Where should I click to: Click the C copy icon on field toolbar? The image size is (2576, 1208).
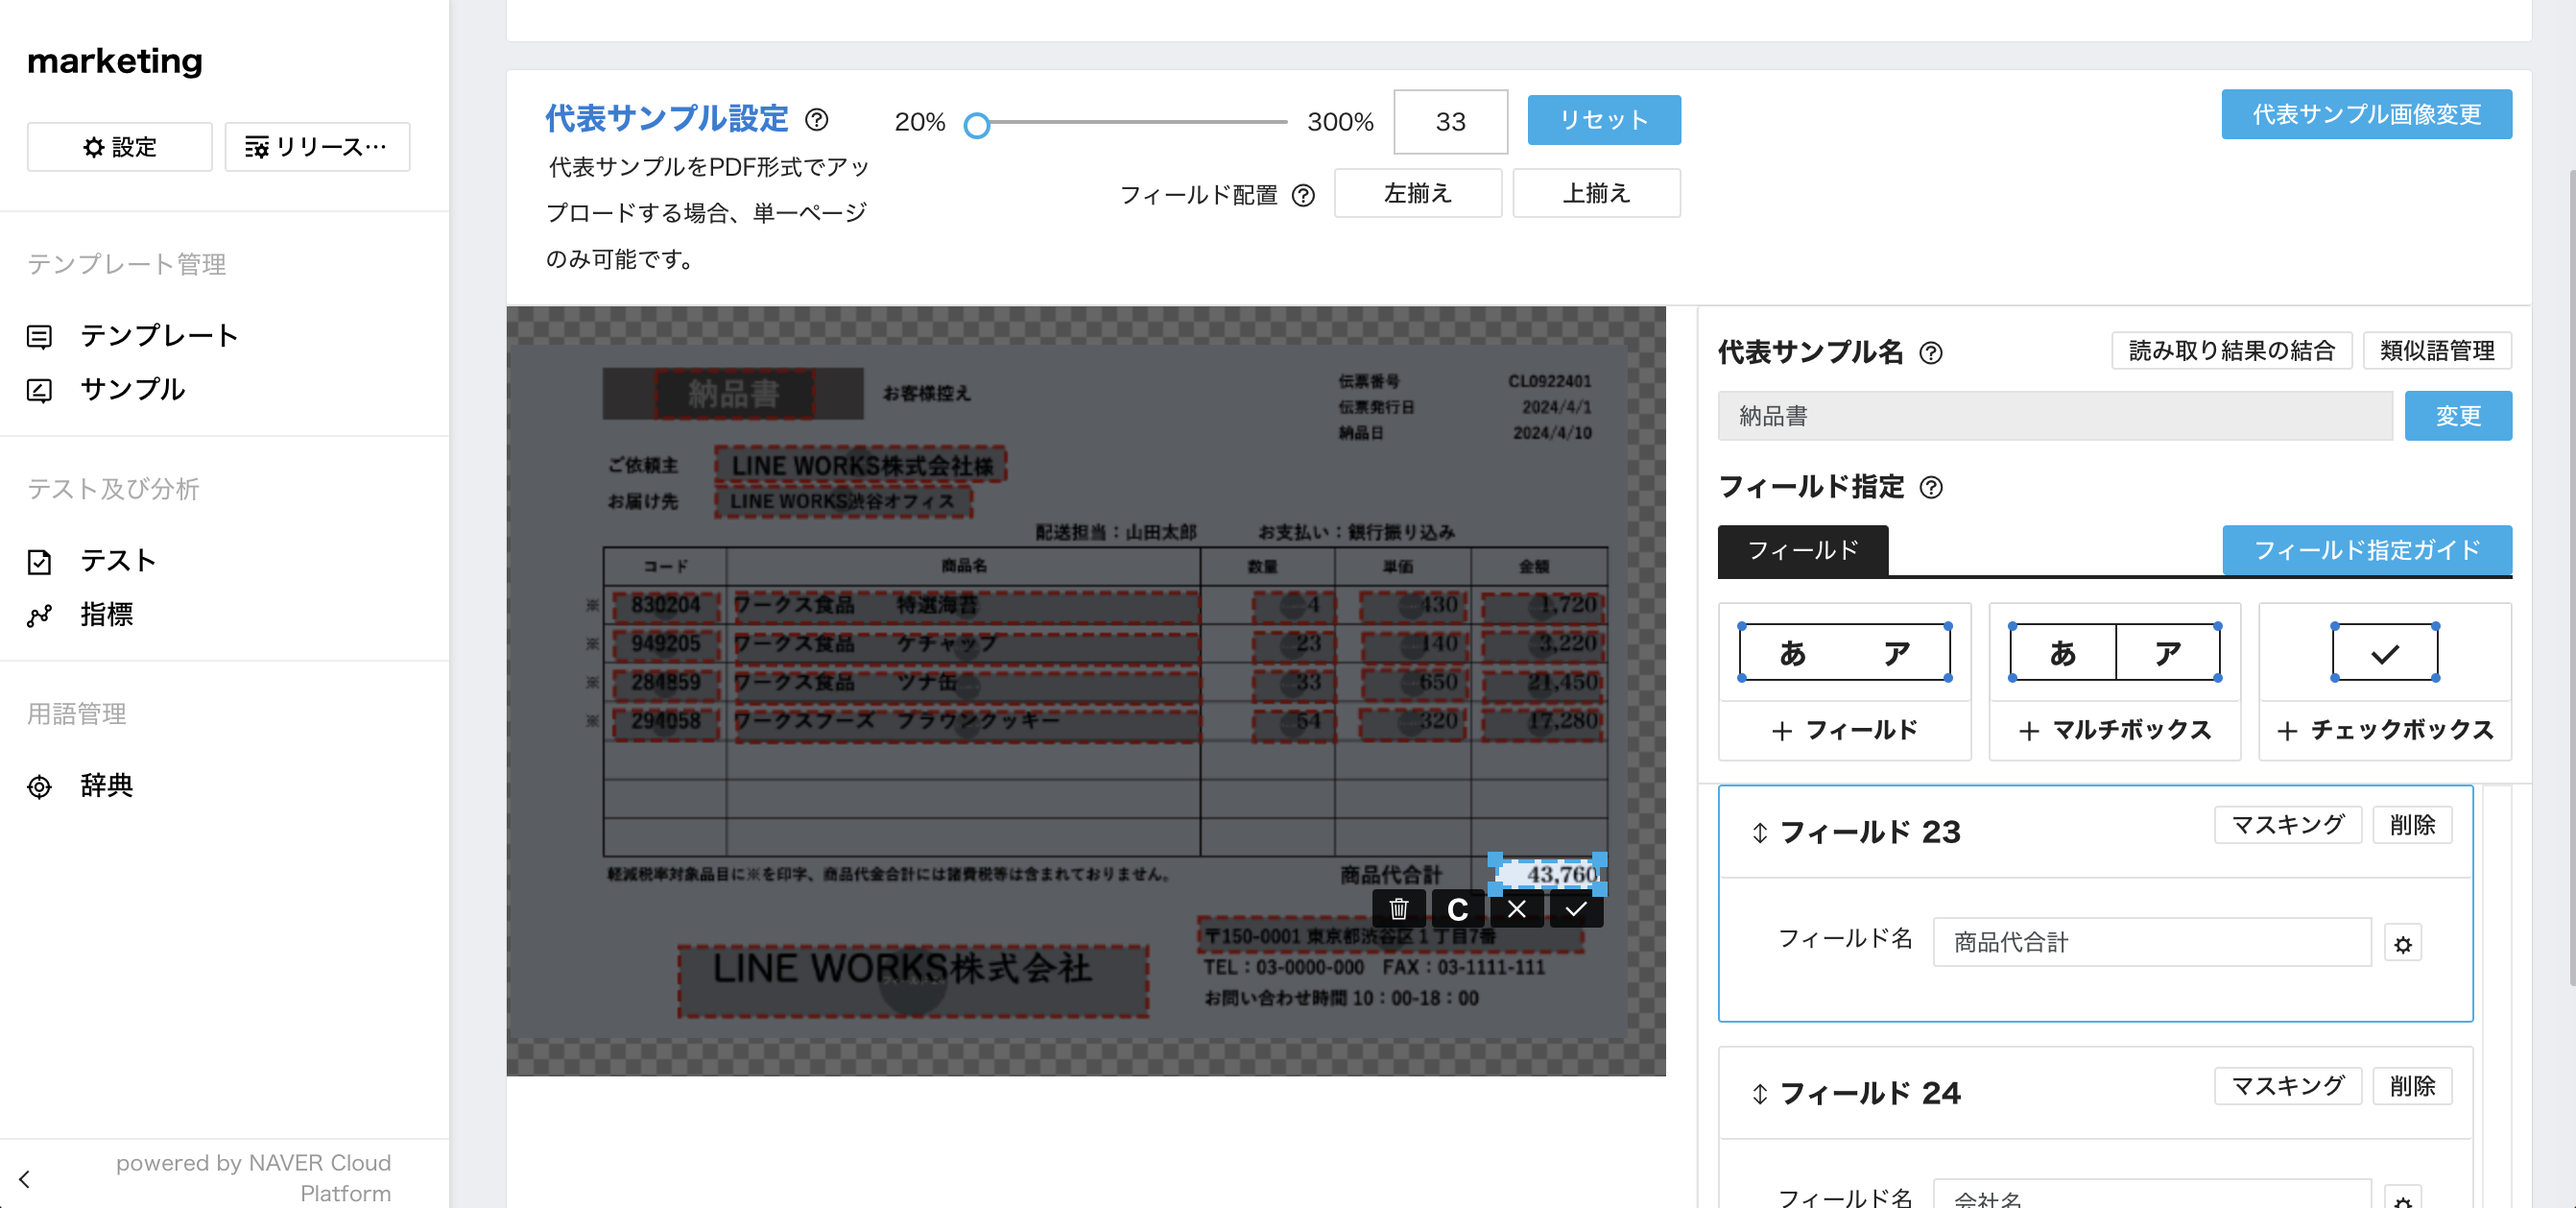1457,908
